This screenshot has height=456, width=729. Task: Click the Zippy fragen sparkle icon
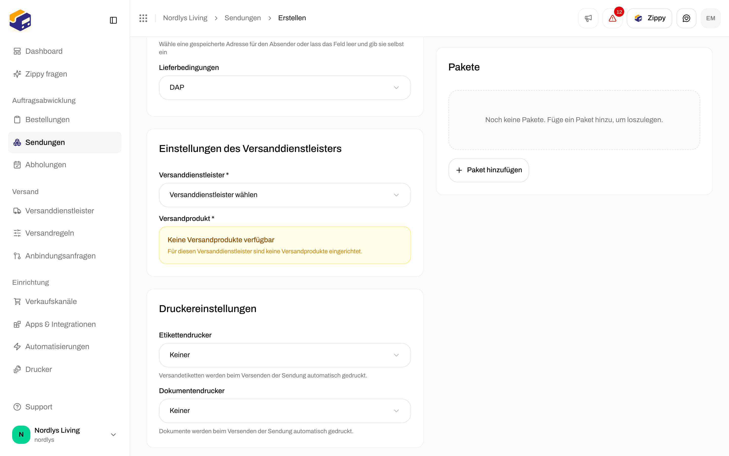(17, 74)
